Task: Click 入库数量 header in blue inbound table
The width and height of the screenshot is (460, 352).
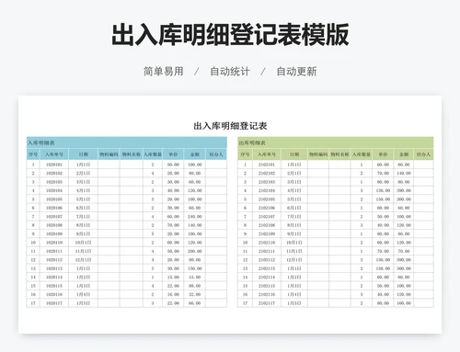Action: (x=153, y=154)
